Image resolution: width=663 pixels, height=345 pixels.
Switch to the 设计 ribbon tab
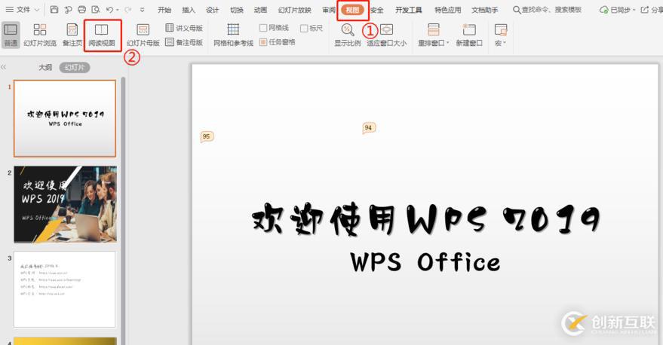(212, 10)
